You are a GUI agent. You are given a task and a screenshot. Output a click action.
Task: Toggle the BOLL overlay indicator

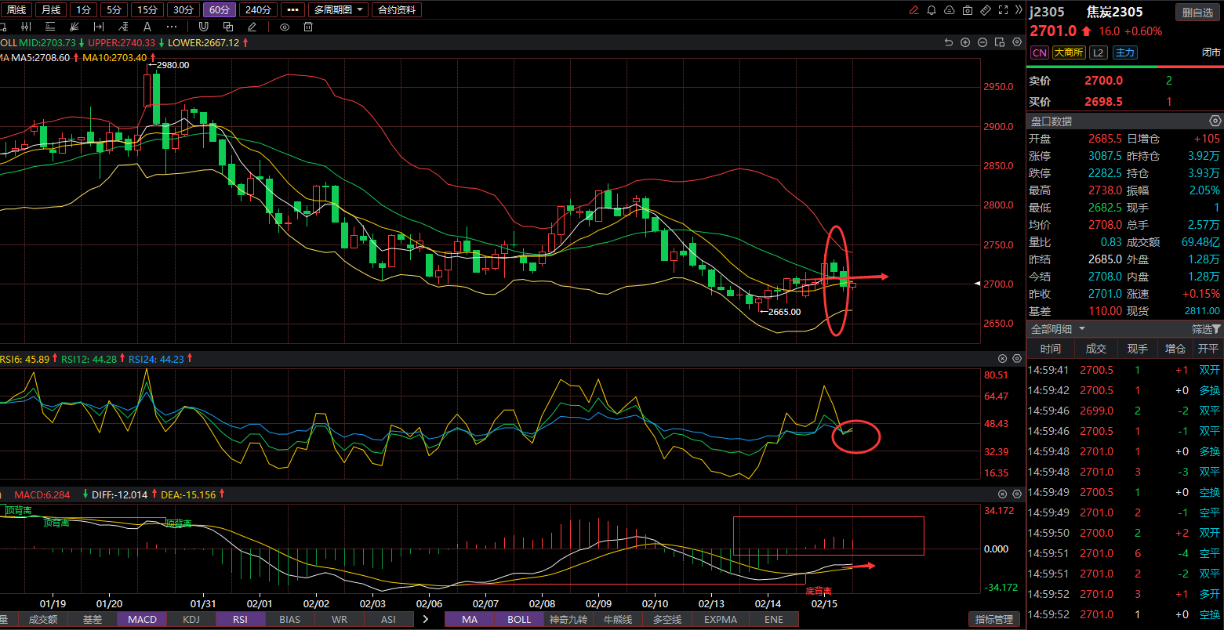click(x=518, y=619)
